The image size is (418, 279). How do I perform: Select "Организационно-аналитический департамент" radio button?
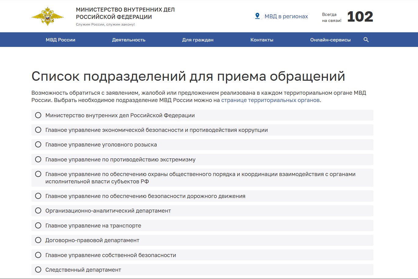pyautogui.click(x=38, y=210)
